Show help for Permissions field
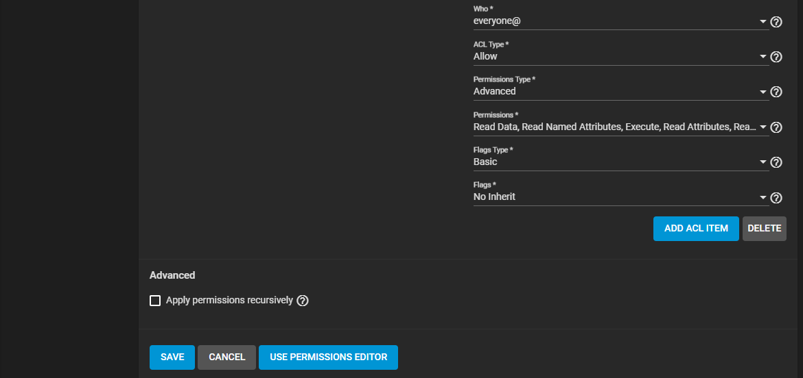This screenshot has width=803, height=378. [776, 127]
